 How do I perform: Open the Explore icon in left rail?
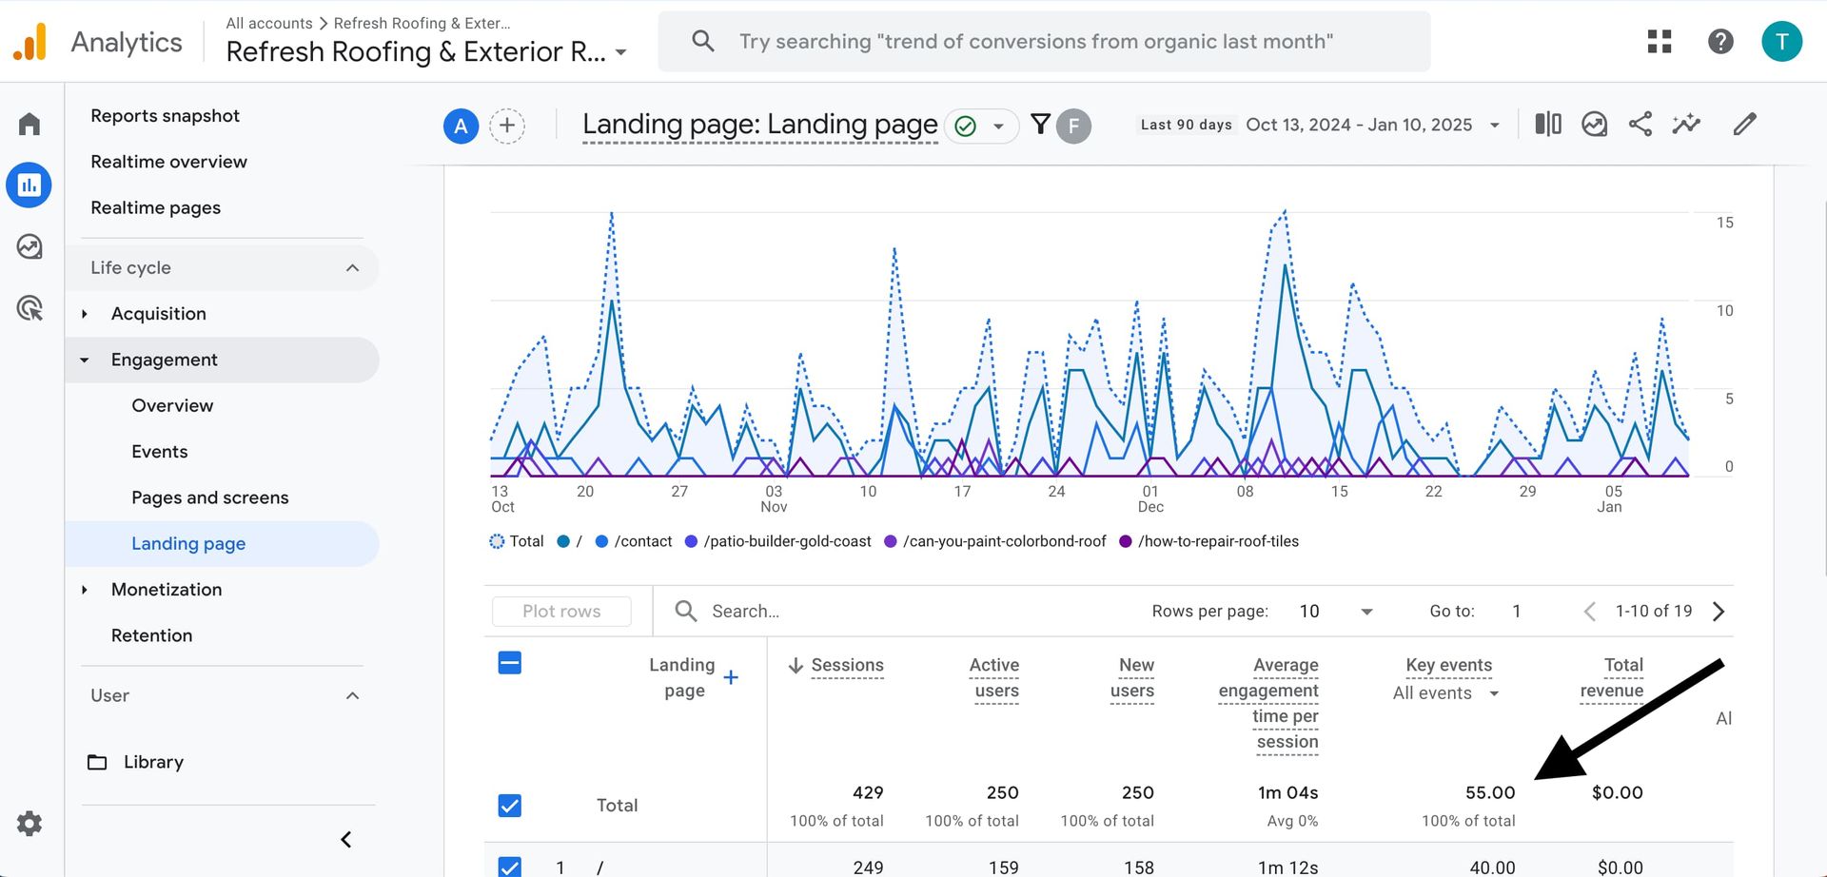pyautogui.click(x=29, y=247)
